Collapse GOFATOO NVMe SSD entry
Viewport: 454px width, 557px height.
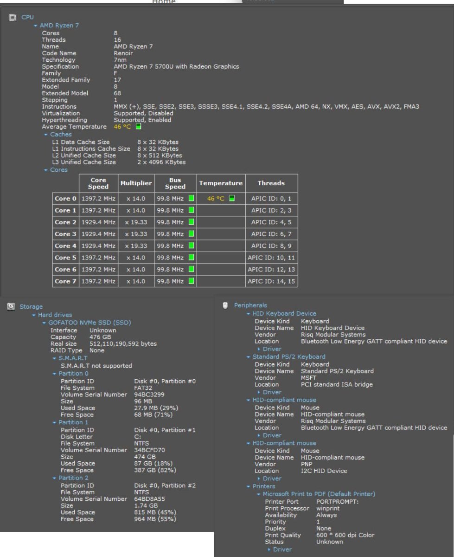click(44, 323)
